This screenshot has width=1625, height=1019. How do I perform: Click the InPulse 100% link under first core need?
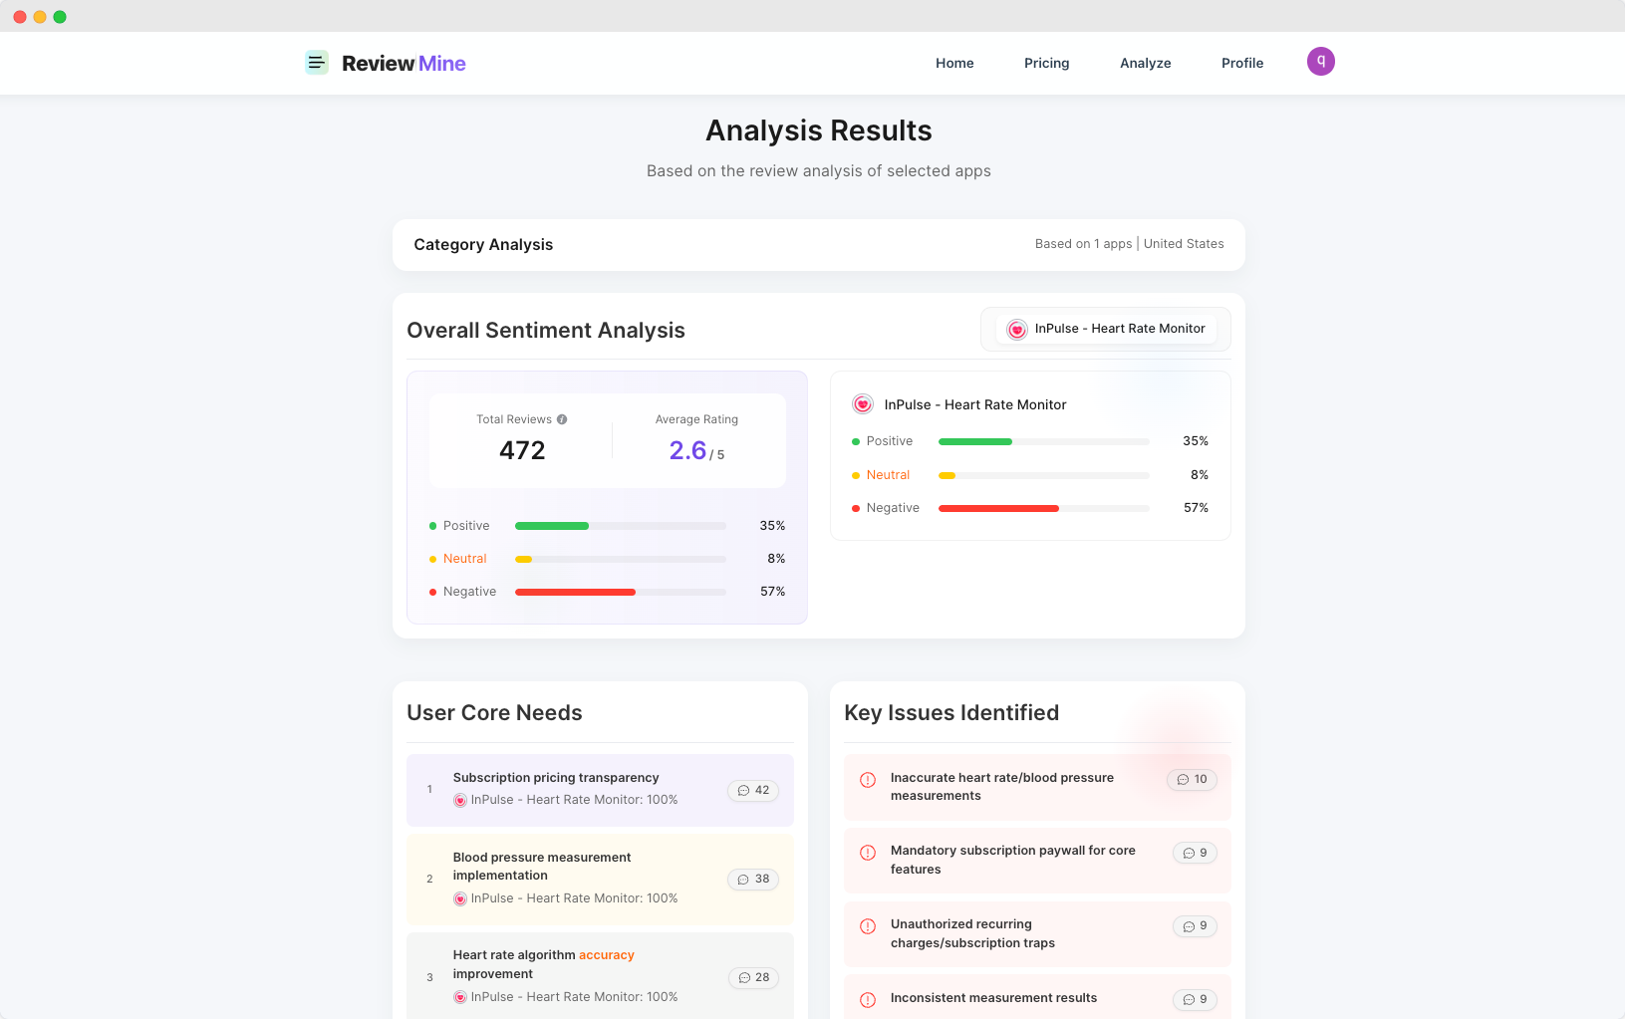point(568,799)
